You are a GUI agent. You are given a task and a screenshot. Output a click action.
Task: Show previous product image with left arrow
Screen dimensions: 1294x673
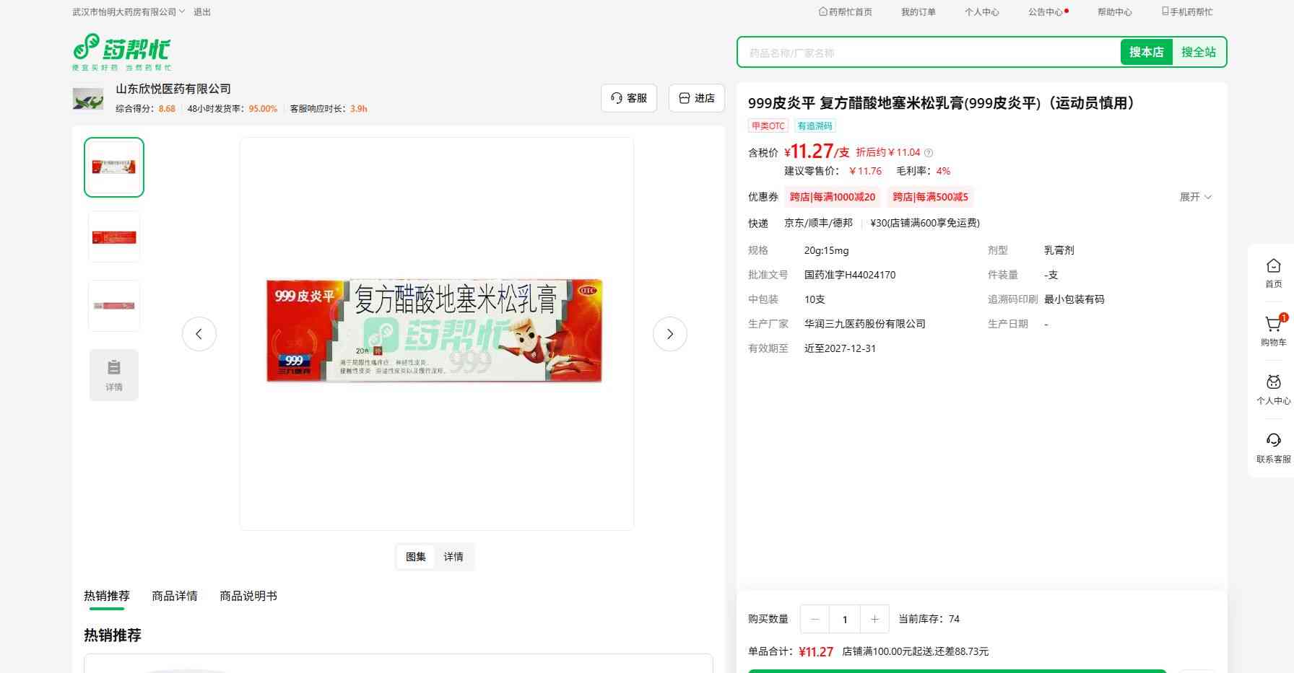(x=199, y=334)
